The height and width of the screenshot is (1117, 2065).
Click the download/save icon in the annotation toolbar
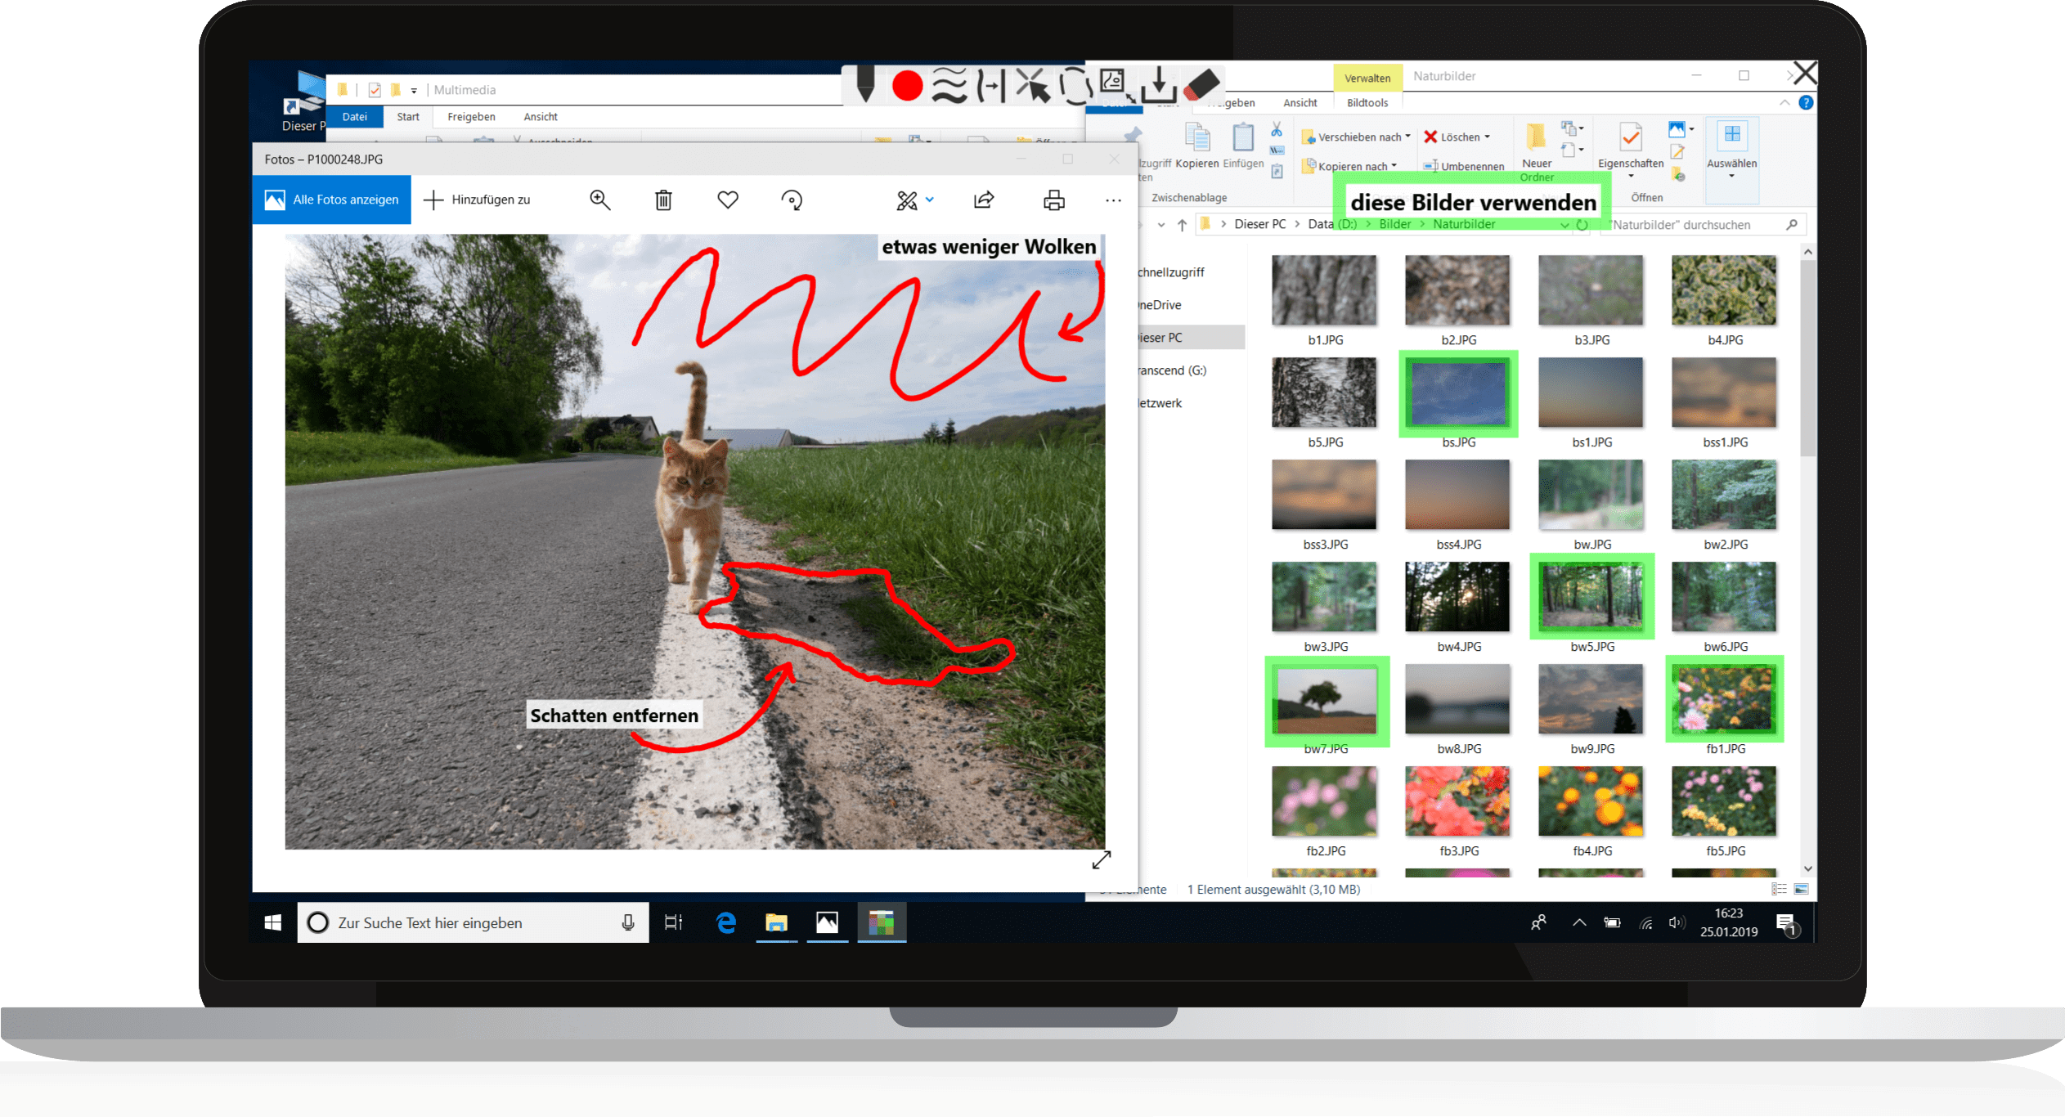click(x=1158, y=85)
